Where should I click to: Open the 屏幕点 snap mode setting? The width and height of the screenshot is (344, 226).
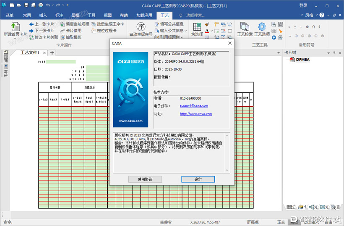click(253, 222)
